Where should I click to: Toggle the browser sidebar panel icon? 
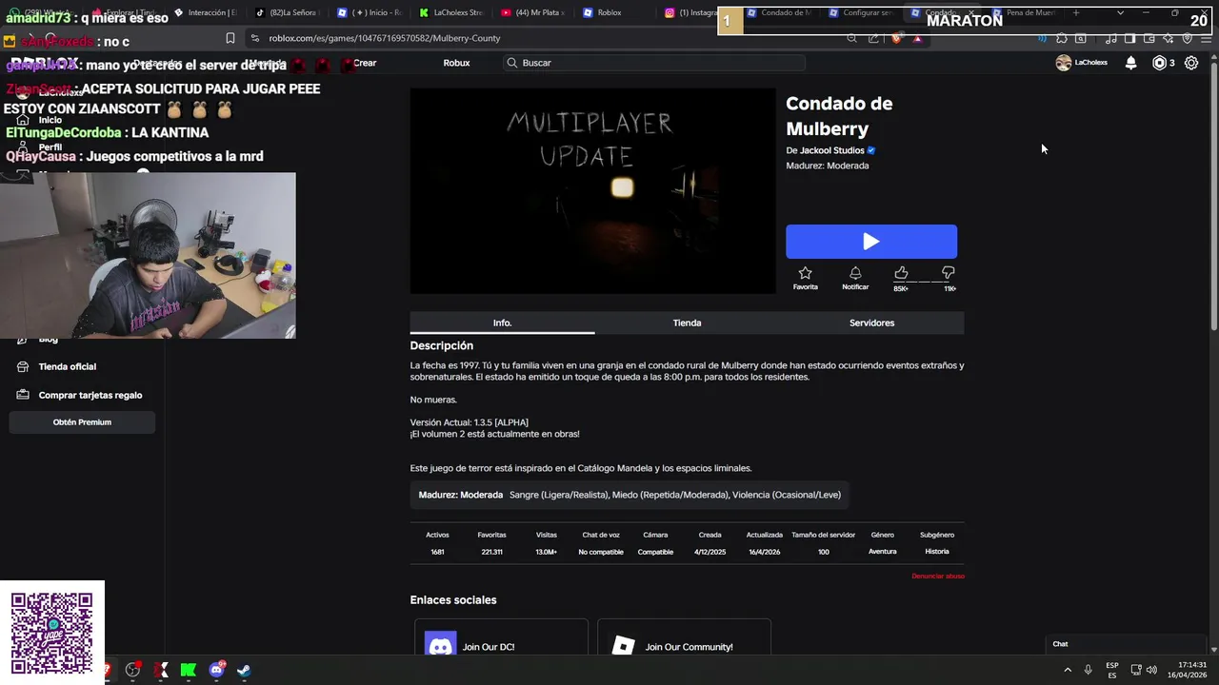click(1129, 38)
